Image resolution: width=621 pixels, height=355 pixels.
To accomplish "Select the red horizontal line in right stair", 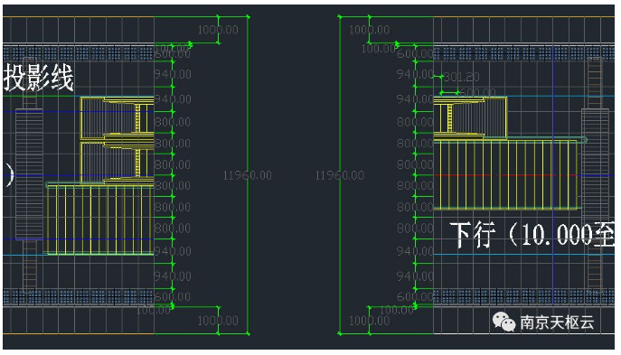I will pyautogui.click(x=505, y=175).
